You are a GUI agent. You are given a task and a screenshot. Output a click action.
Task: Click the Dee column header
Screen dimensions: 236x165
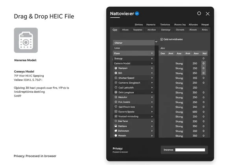point(163,53)
